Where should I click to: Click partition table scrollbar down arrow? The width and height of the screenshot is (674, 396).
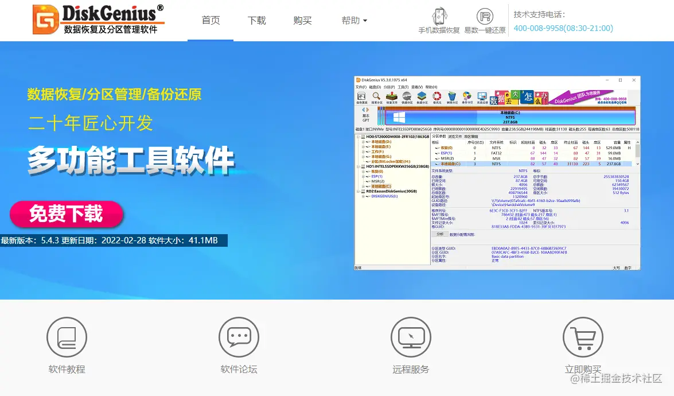[x=637, y=164]
